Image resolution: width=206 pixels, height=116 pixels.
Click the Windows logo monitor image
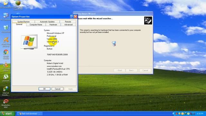pyautogui.click(x=29, y=42)
